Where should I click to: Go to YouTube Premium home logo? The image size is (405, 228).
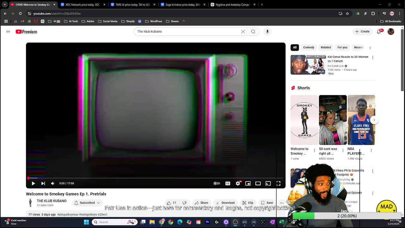click(x=26, y=32)
